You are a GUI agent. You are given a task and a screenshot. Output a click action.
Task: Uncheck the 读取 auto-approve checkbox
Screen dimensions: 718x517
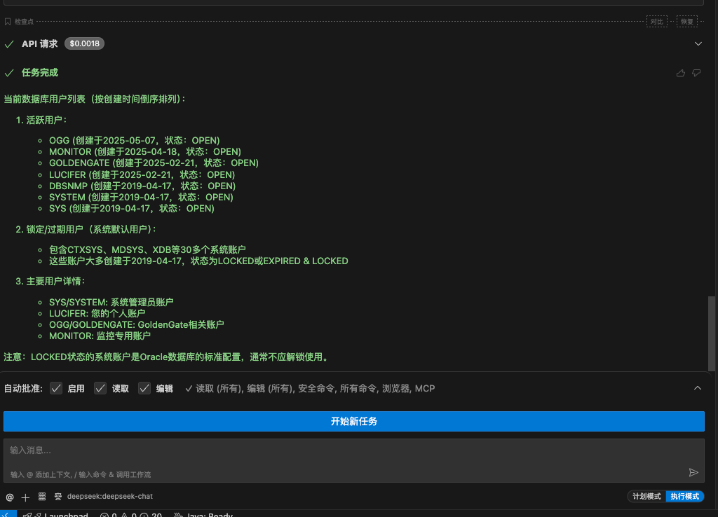[x=100, y=387]
